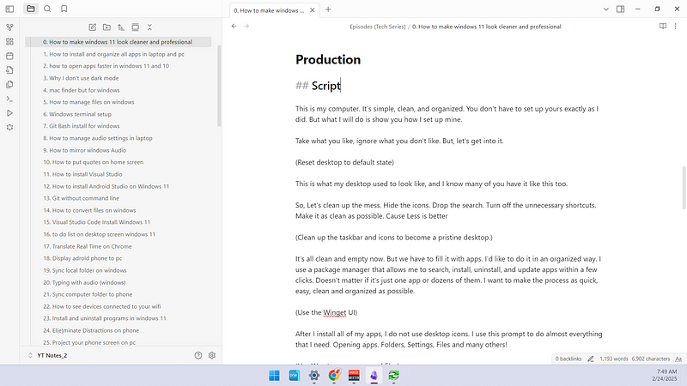Click the 1,193 words counter
This screenshot has height=386, width=687.
click(x=613, y=359)
